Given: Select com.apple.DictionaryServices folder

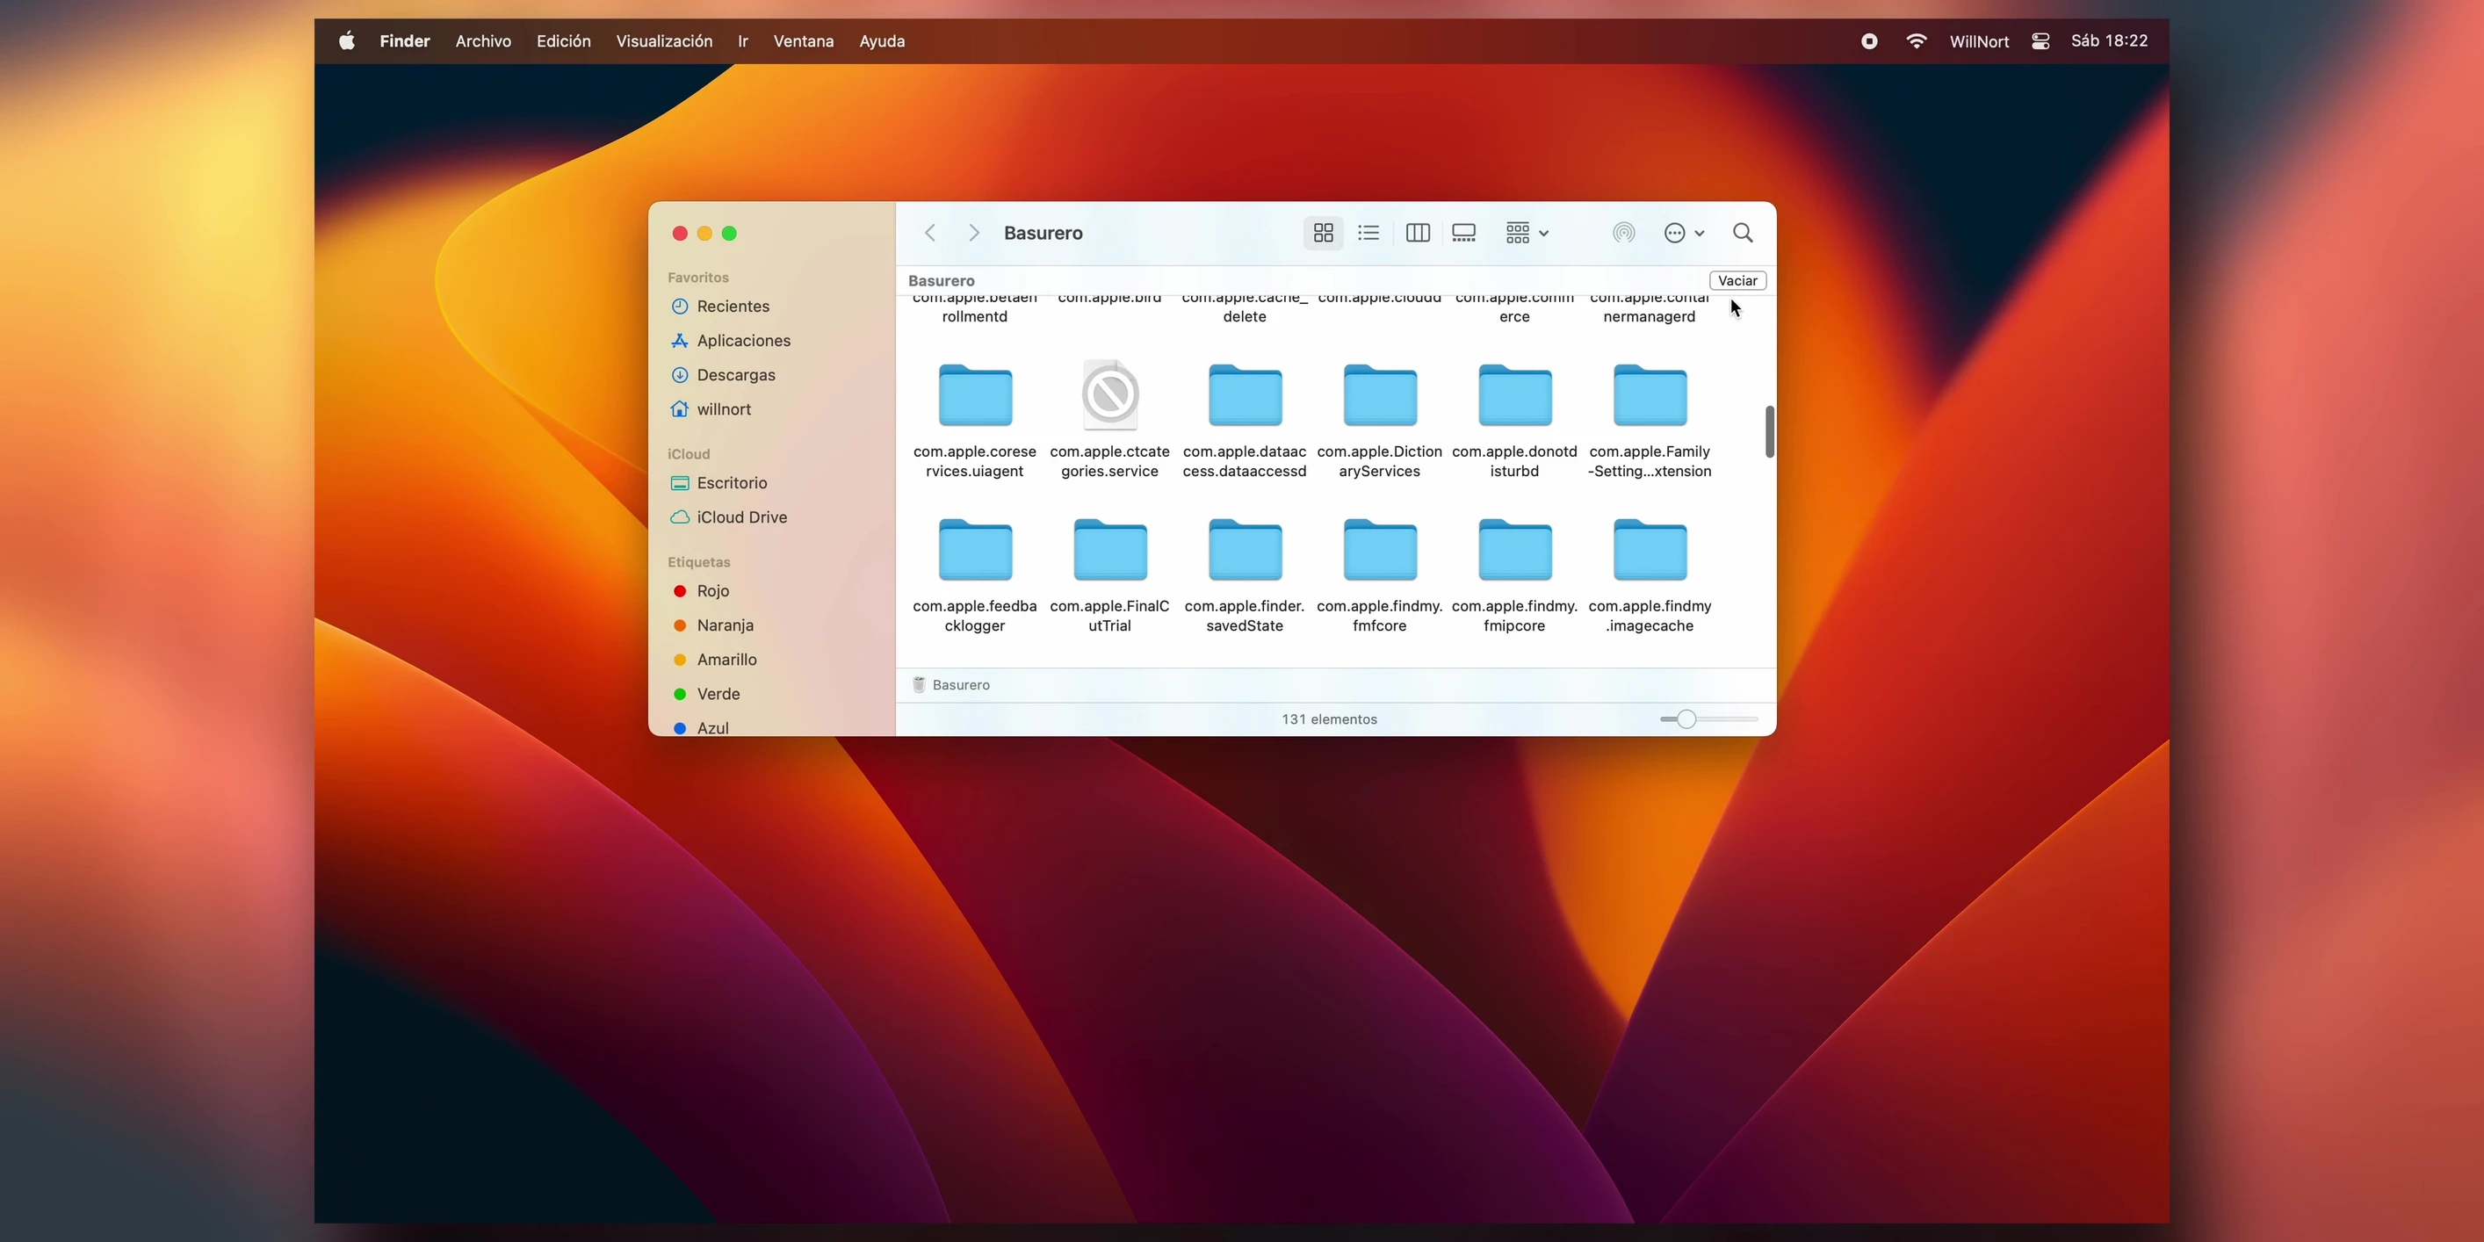Looking at the screenshot, I should [1380, 395].
